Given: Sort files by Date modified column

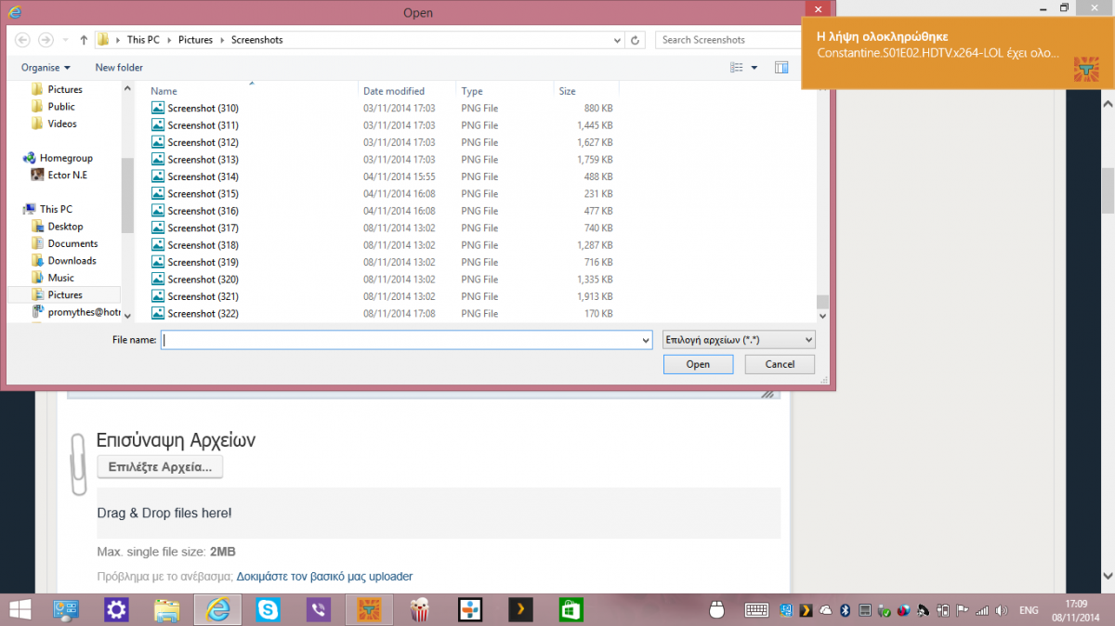Looking at the screenshot, I should pyautogui.click(x=394, y=91).
